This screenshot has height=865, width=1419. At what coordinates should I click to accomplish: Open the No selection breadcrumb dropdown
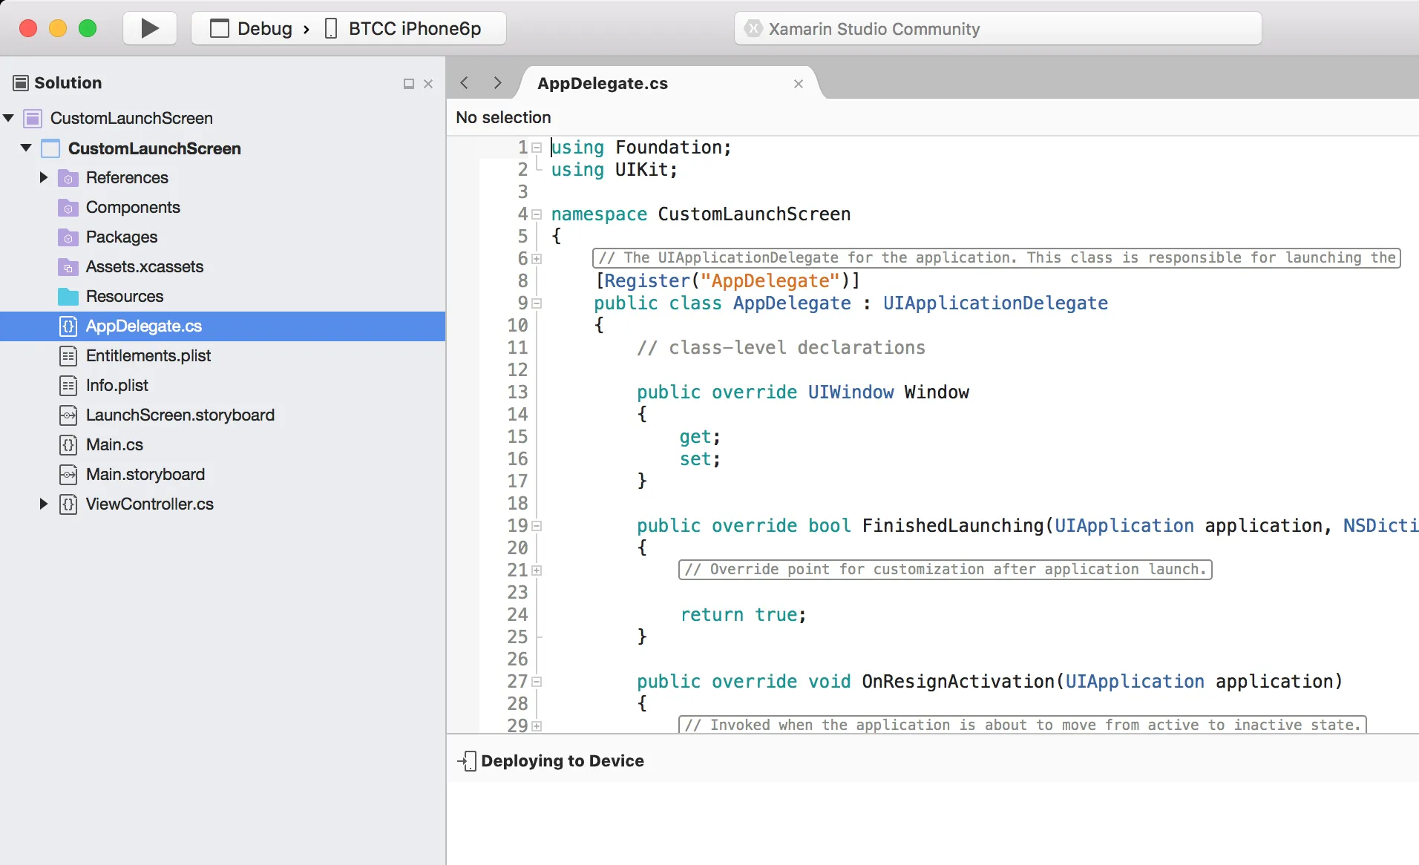click(x=503, y=117)
